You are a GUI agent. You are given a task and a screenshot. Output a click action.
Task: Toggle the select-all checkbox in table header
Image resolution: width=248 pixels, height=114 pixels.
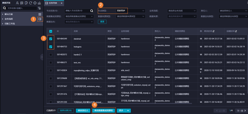click(x=51, y=31)
